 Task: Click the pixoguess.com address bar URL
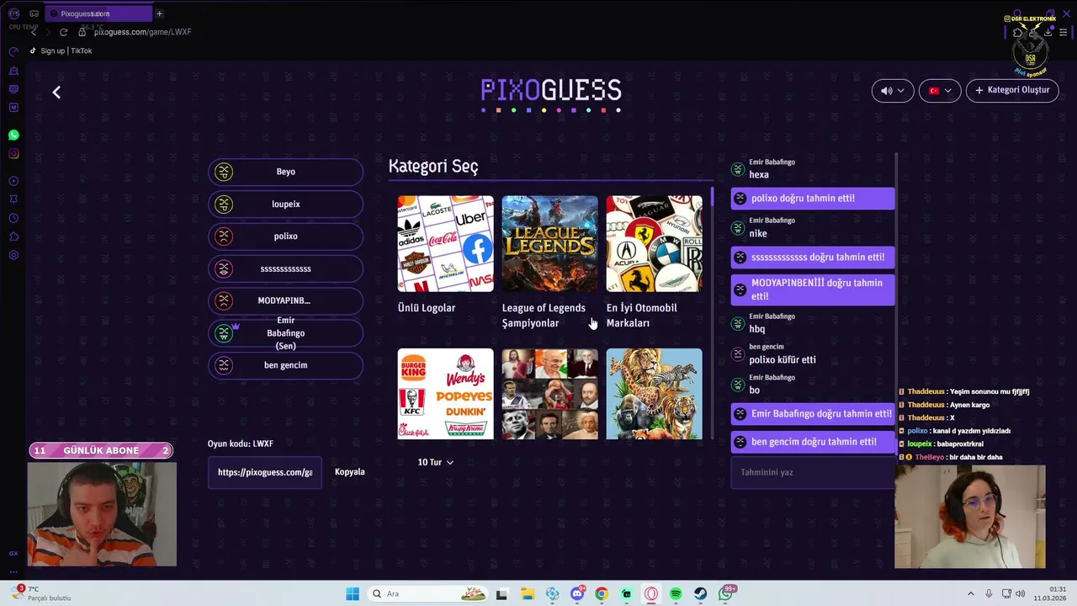[142, 32]
